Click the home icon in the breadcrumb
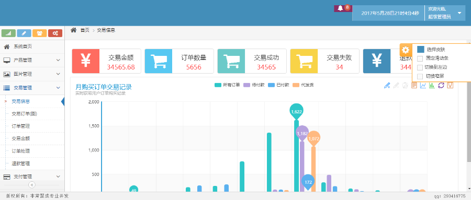 coord(73,30)
